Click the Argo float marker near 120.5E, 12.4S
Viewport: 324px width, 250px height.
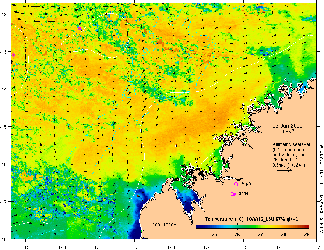pos(80,28)
